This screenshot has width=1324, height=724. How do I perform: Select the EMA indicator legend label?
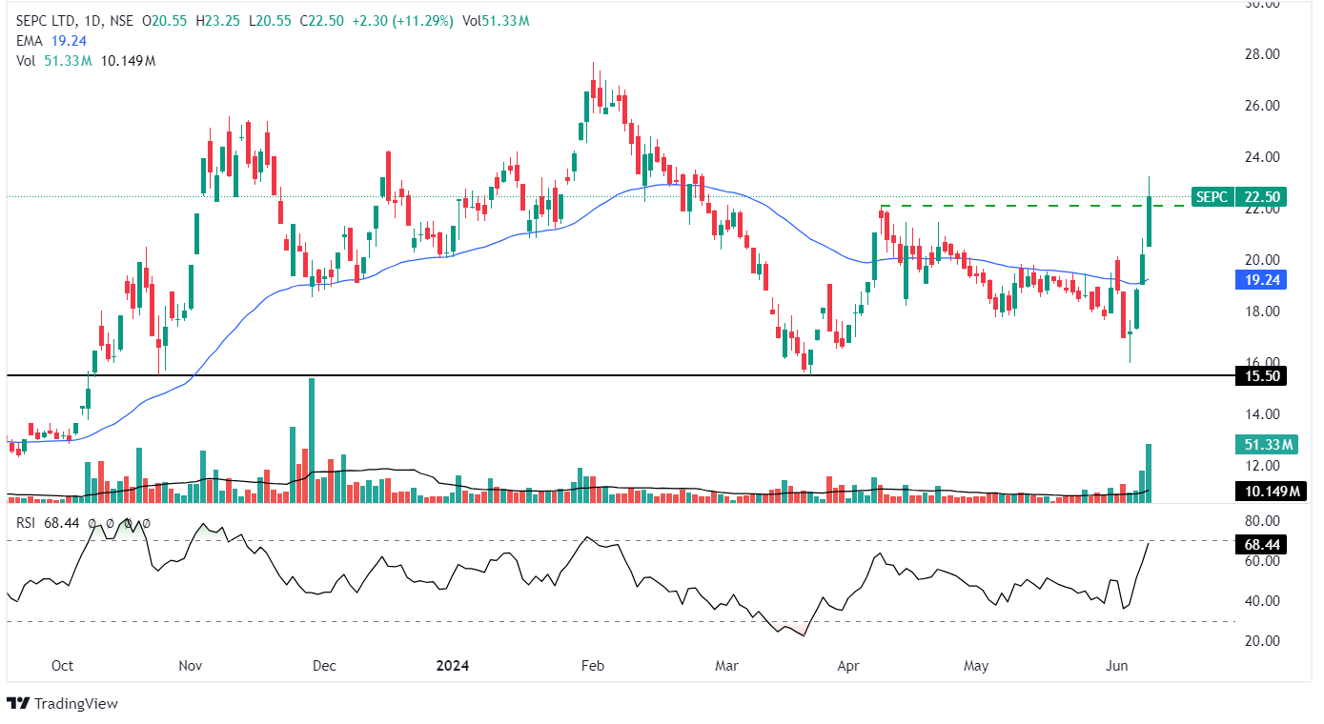(x=30, y=41)
